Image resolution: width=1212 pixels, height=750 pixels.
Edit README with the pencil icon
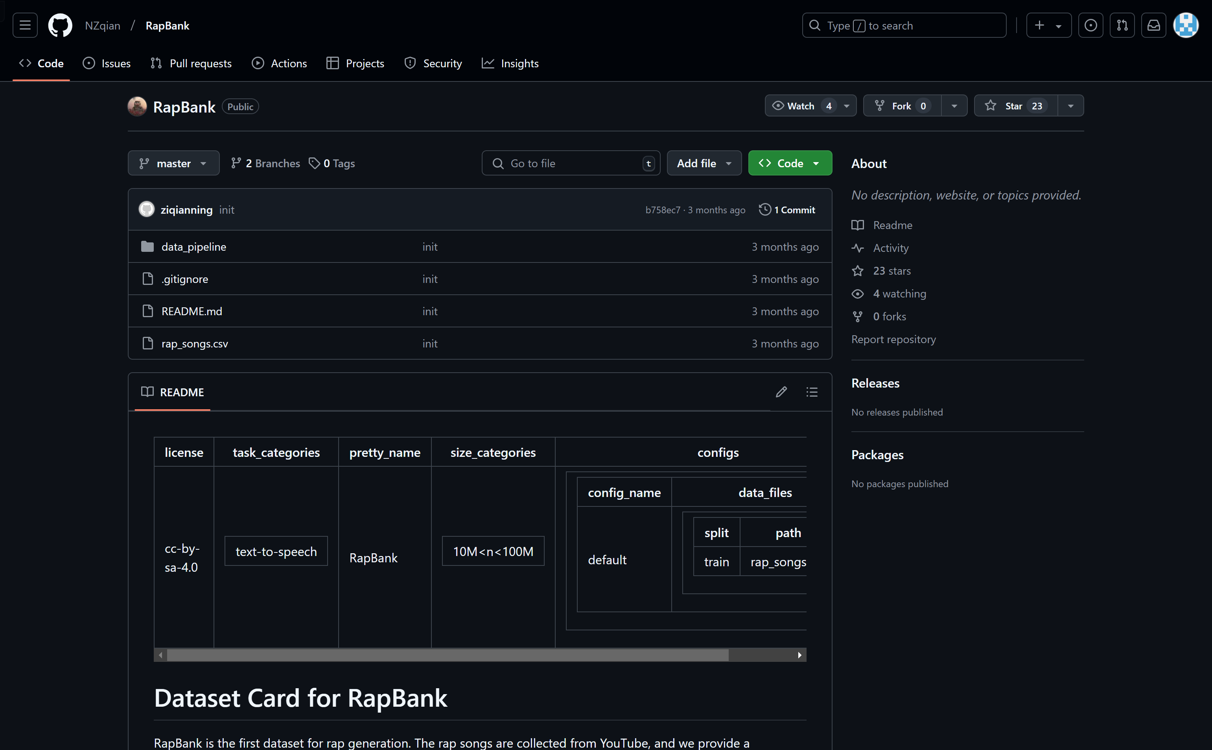click(781, 392)
